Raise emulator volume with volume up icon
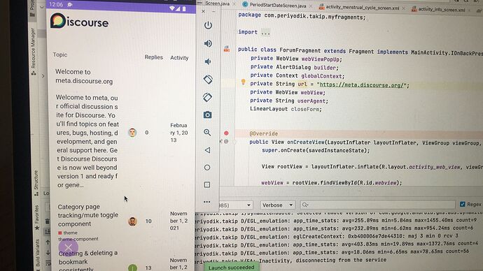 (x=208, y=43)
